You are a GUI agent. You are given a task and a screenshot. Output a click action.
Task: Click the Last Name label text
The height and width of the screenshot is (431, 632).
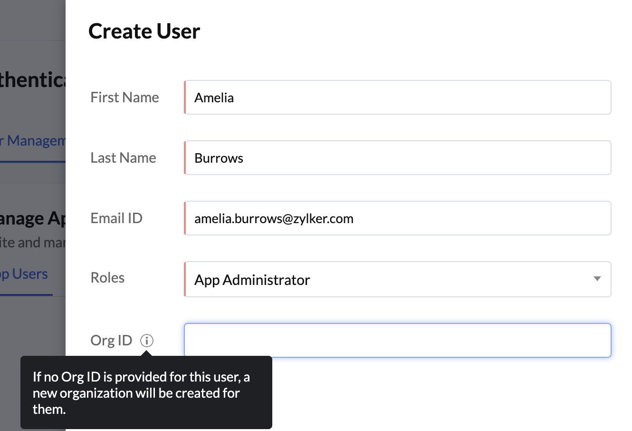pos(123,157)
